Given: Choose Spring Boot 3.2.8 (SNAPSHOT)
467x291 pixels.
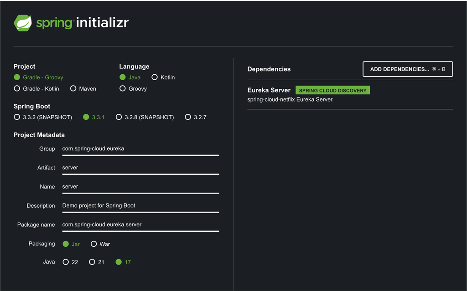Looking at the screenshot, I should point(145,117).
